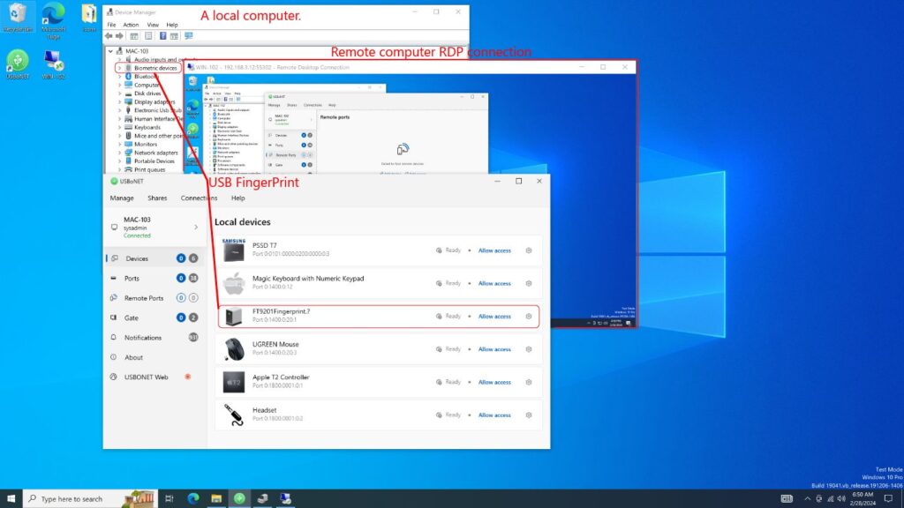Expand MAC-103 sysadmin connection chevron
The height and width of the screenshot is (508, 904).
click(196, 227)
